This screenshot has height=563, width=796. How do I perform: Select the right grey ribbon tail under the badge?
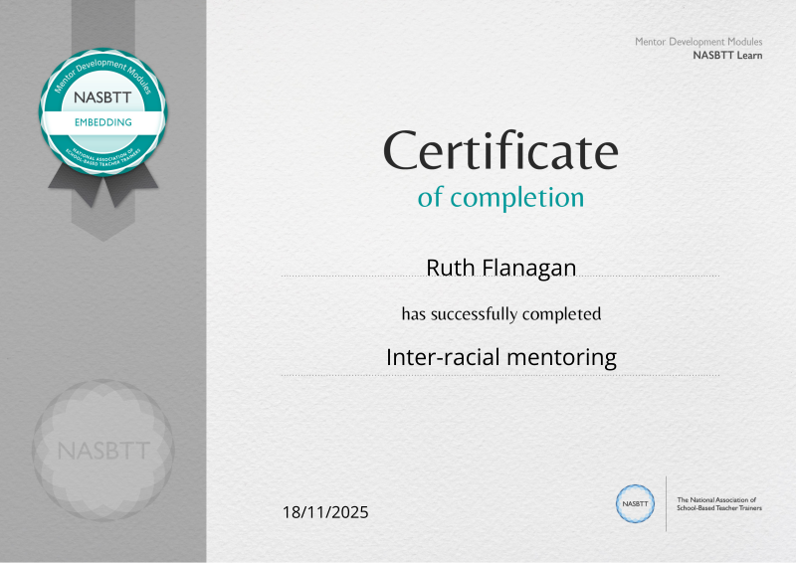[125, 186]
